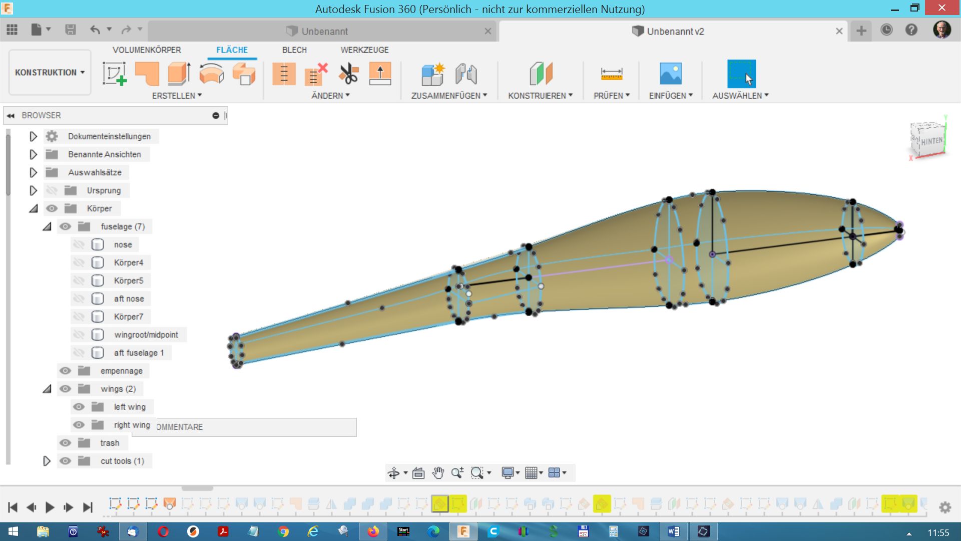Image resolution: width=961 pixels, height=541 pixels.
Task: Click the Create Sketch tool icon
Action: tap(115, 74)
